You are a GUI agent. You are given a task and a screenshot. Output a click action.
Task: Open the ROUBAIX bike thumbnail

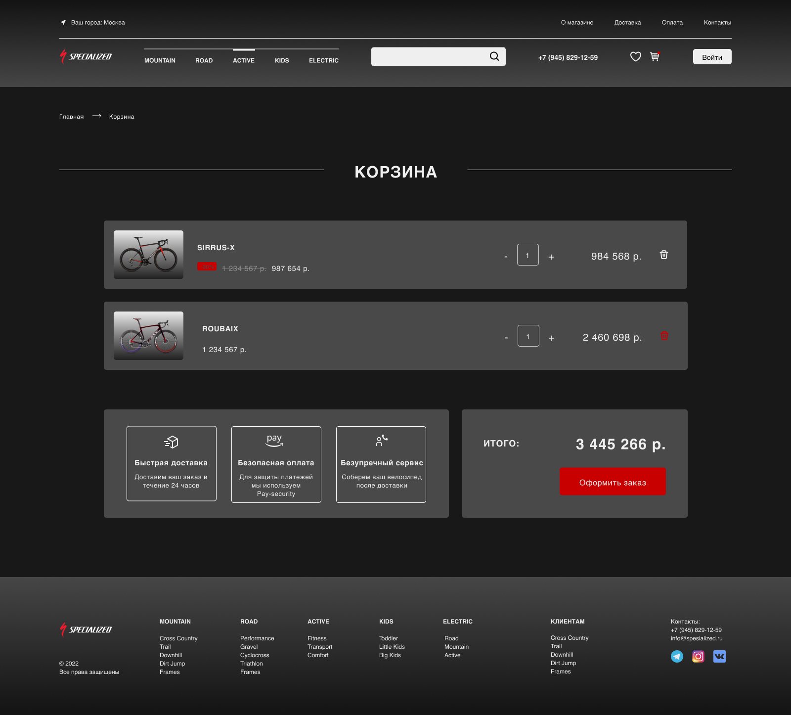click(x=148, y=336)
